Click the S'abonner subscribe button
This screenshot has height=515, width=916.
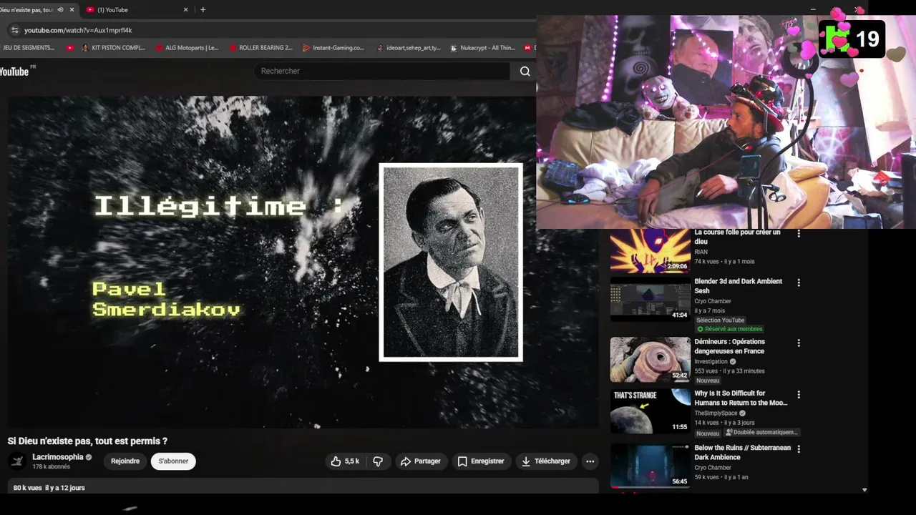173,461
